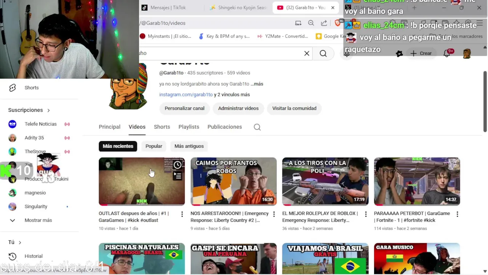
Task: Open the Garab1to channel avatar image
Action: point(128,87)
